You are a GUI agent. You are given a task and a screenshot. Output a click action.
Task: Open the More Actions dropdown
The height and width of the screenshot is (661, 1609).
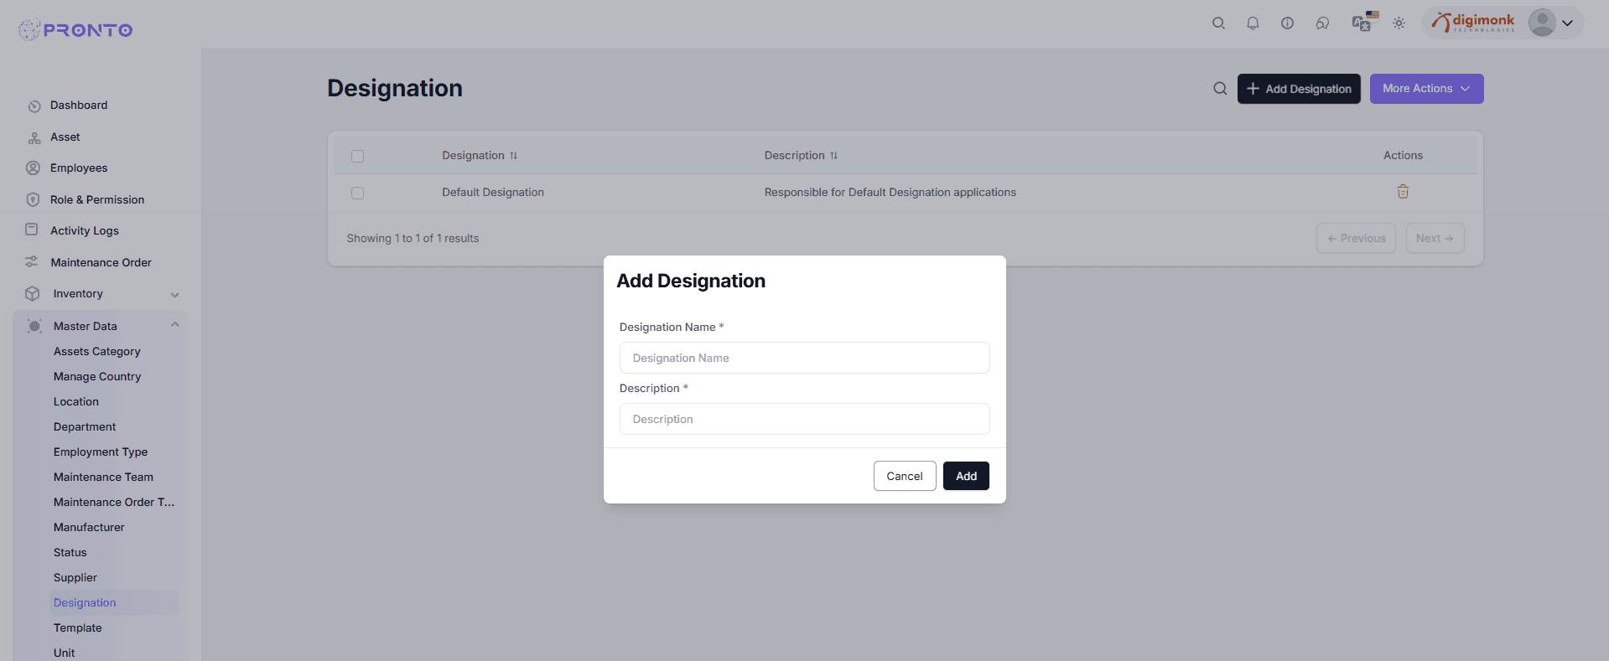[1426, 89]
